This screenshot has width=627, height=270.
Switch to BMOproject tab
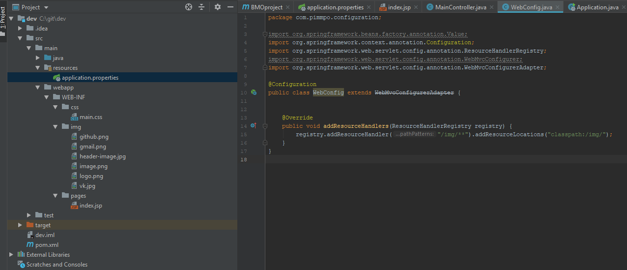pos(266,7)
